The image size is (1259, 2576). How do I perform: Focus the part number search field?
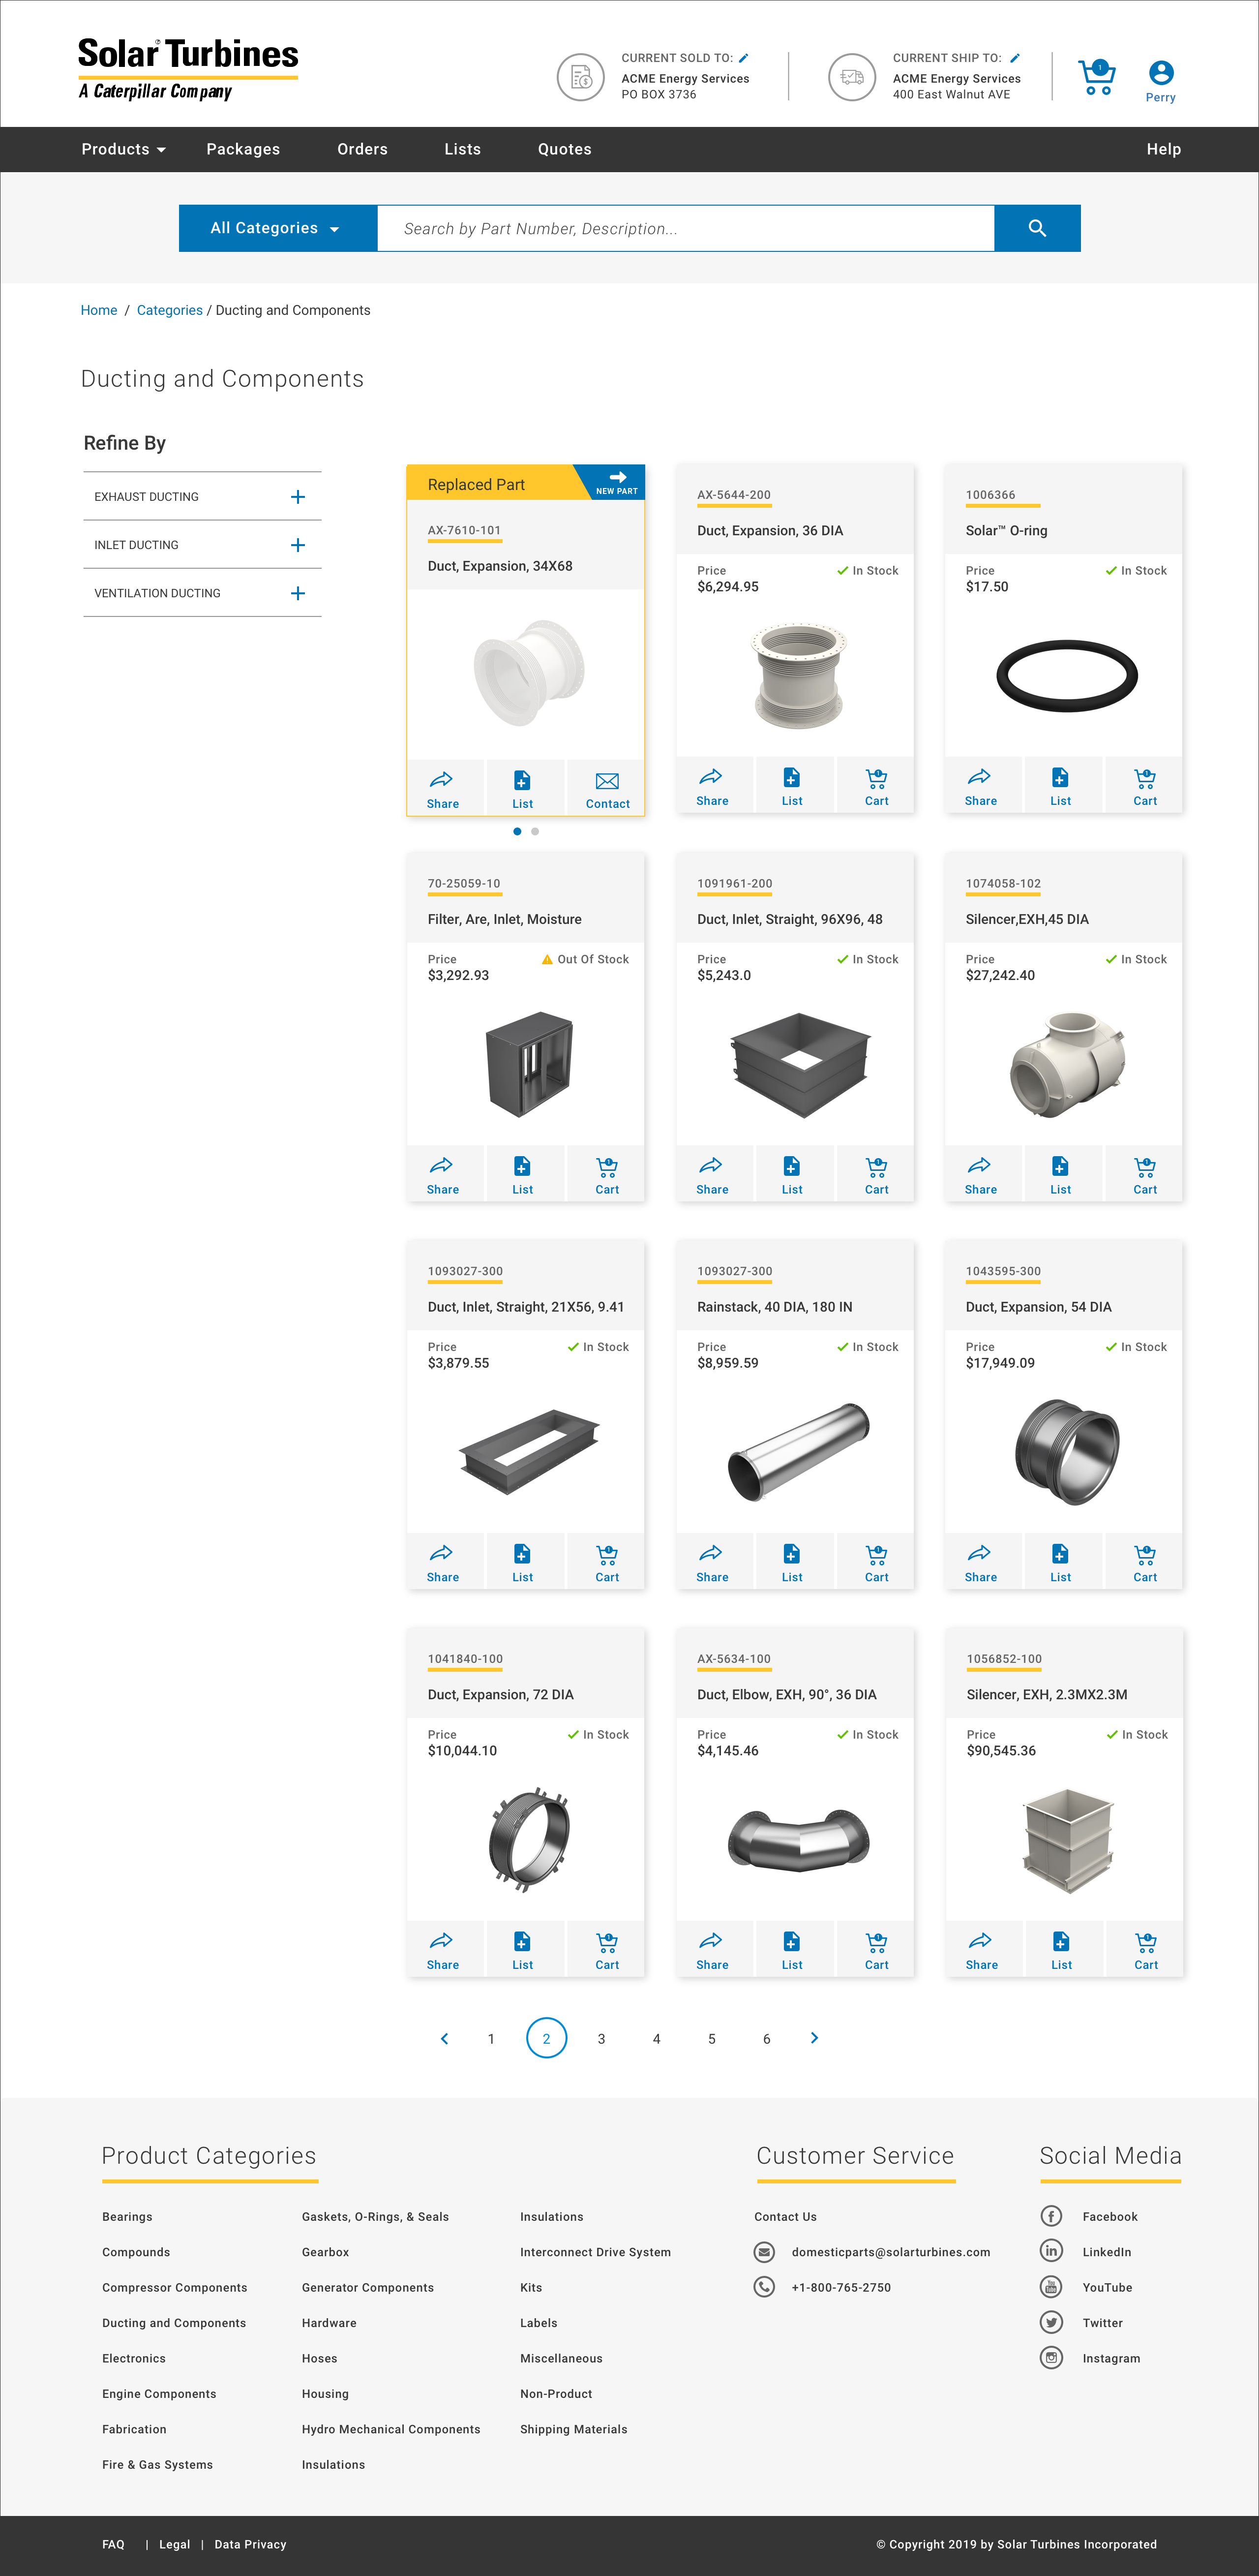686,228
